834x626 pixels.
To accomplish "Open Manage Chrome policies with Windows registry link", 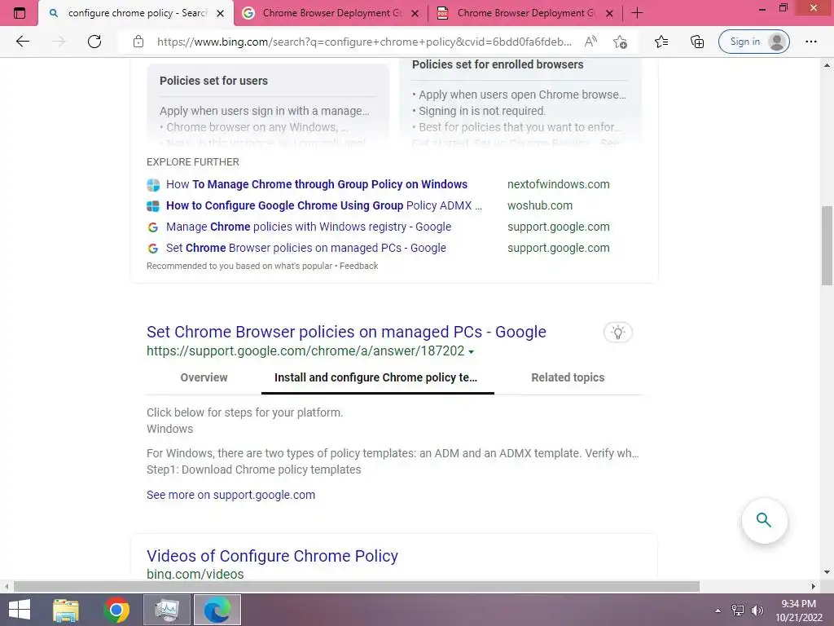I will pyautogui.click(x=309, y=227).
